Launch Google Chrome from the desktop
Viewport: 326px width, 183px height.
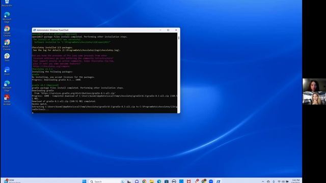[7, 31]
